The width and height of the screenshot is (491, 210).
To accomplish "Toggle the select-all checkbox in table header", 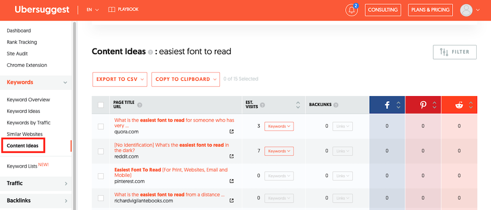I will 101,105.
